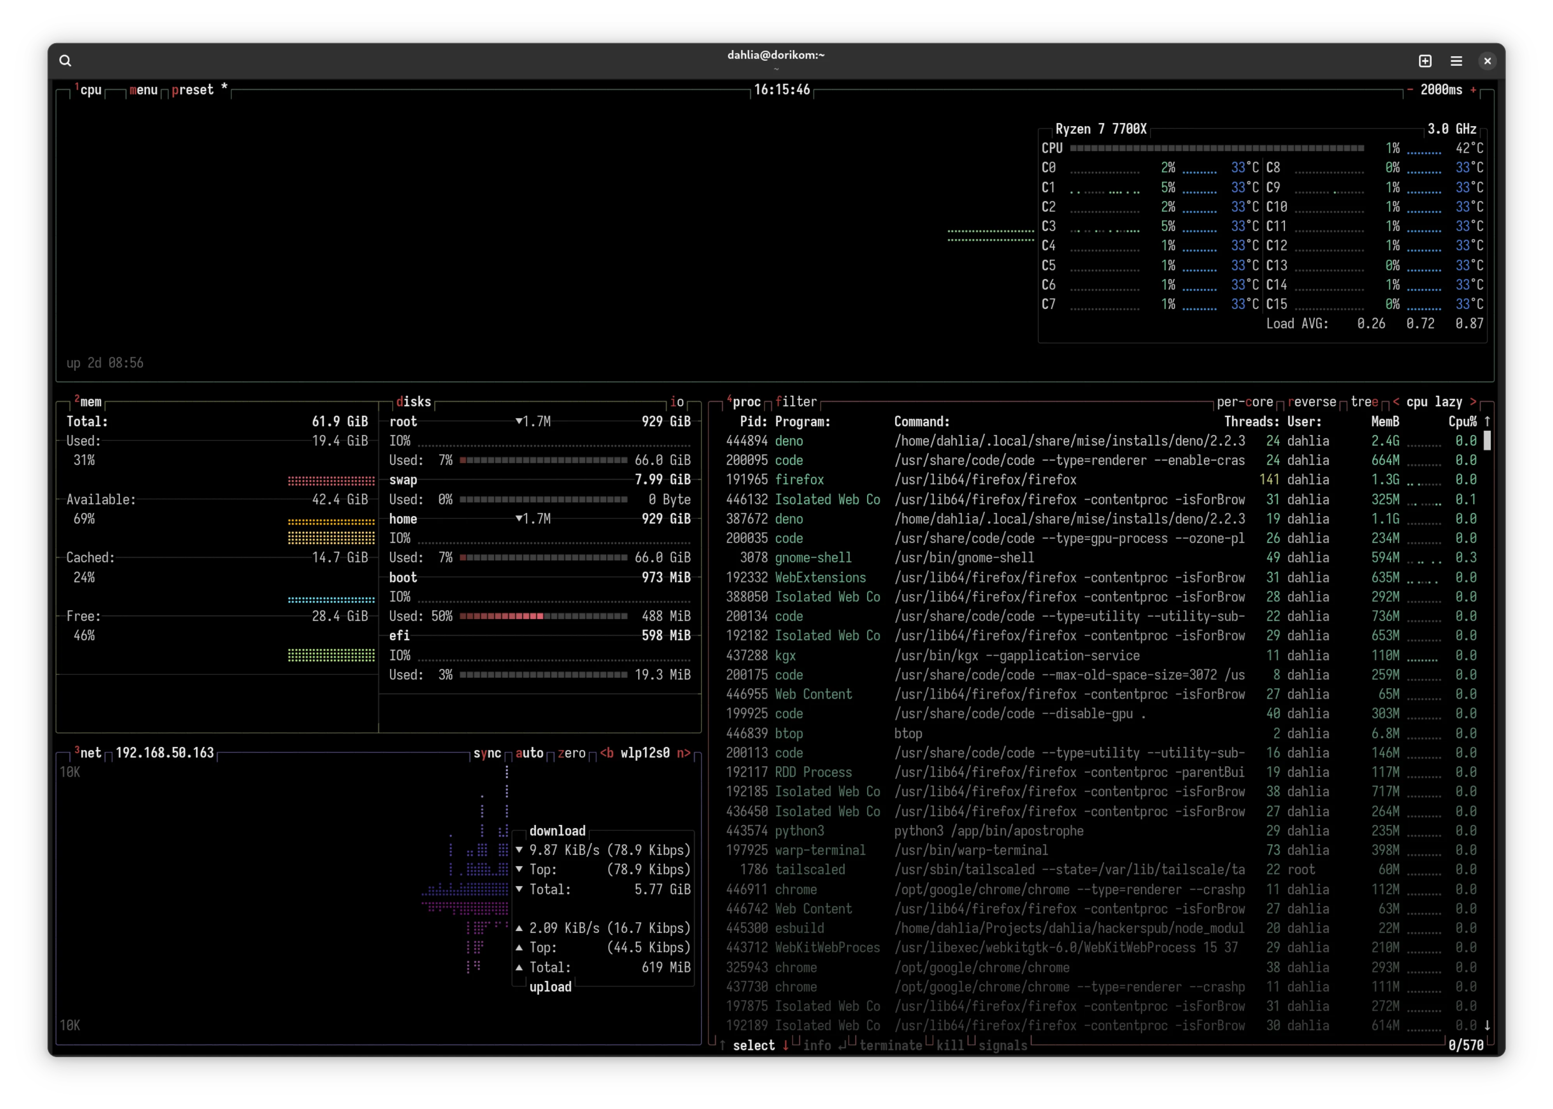Select the firefox process 191965
The width and height of the screenshot is (1553, 1109).
(x=1101, y=479)
